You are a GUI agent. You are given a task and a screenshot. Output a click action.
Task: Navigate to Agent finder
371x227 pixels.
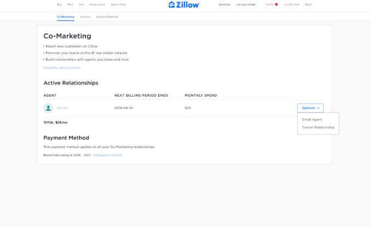coord(118,4)
